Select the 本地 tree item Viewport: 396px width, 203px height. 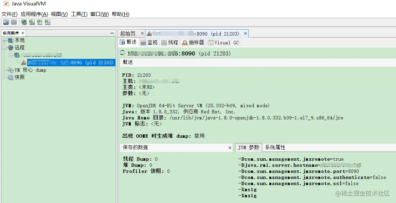point(19,40)
